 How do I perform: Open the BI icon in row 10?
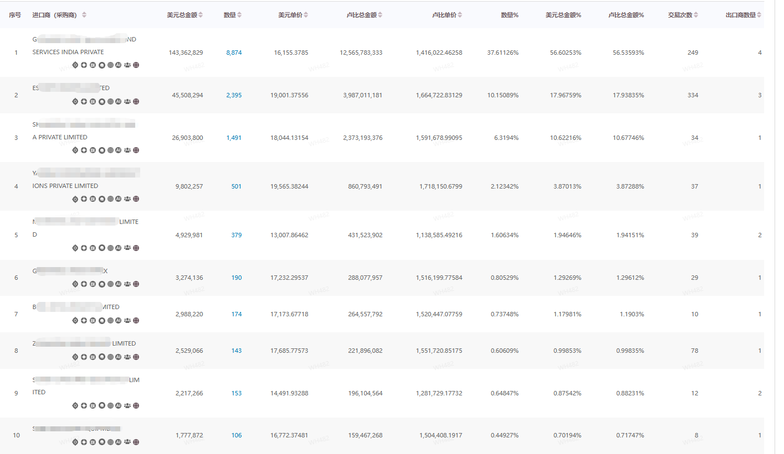click(x=93, y=442)
